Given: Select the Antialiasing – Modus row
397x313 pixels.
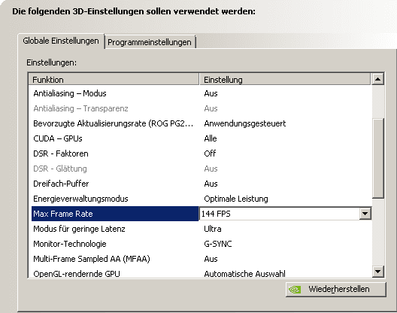Looking at the screenshot, I should pos(202,93).
